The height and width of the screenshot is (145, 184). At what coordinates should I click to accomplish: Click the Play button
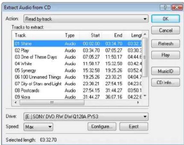[x=165, y=55]
